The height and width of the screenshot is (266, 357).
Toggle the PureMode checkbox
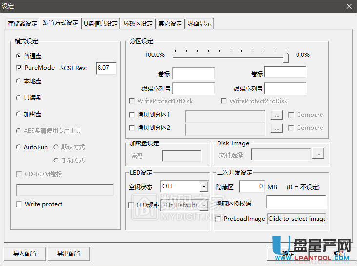coord(20,68)
